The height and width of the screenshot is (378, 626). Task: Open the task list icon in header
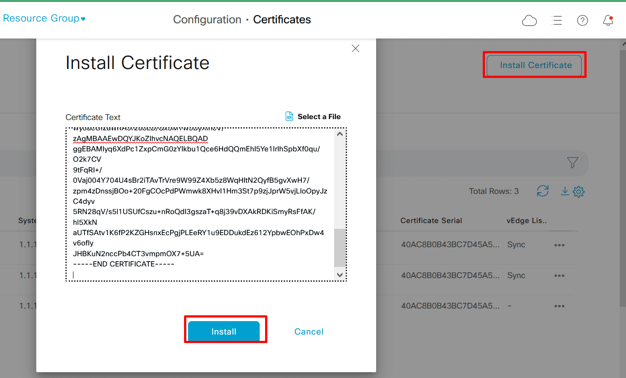click(557, 20)
